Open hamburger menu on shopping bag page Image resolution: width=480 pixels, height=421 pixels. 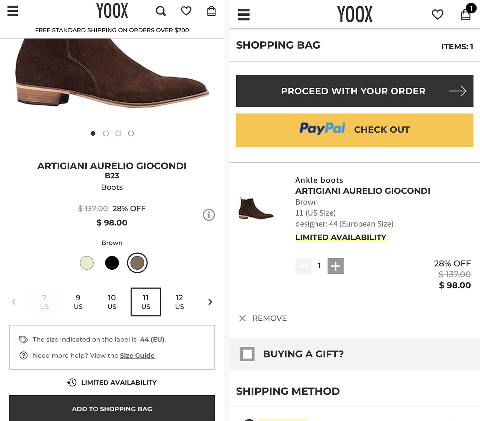pos(244,15)
